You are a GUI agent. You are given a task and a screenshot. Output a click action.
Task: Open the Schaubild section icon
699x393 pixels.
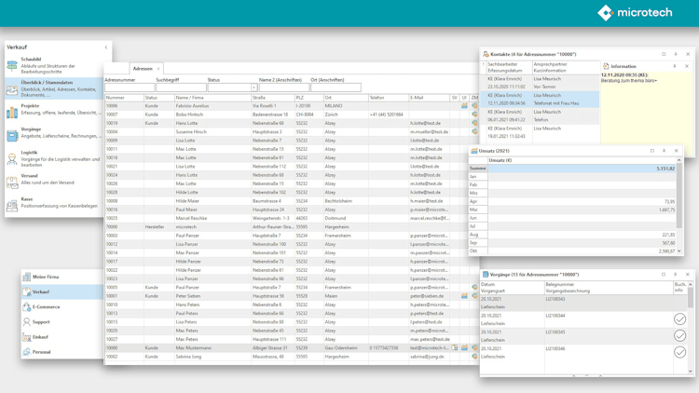click(x=12, y=64)
